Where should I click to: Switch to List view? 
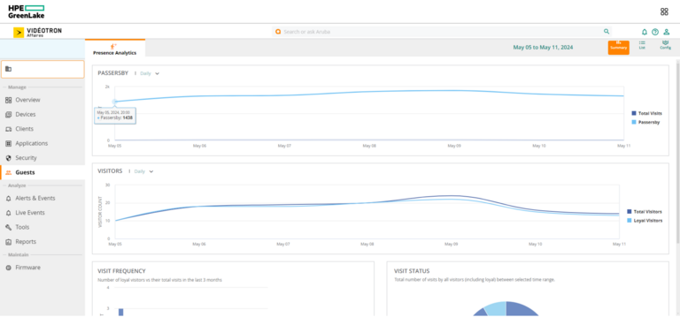coord(642,45)
